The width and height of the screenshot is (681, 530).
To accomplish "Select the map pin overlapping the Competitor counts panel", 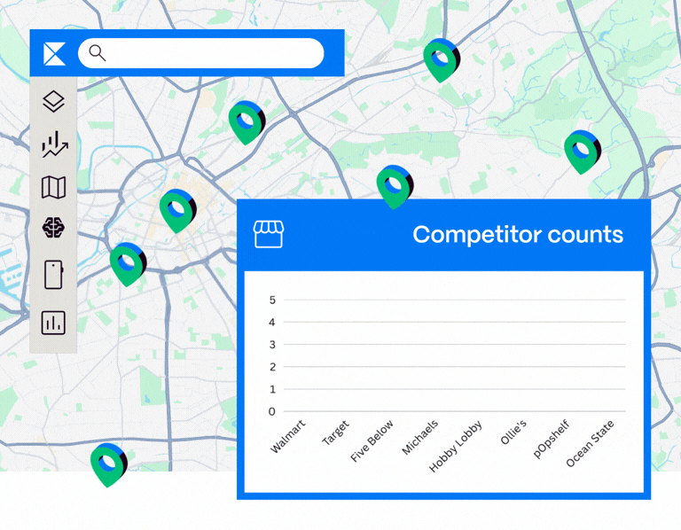I will (x=395, y=187).
